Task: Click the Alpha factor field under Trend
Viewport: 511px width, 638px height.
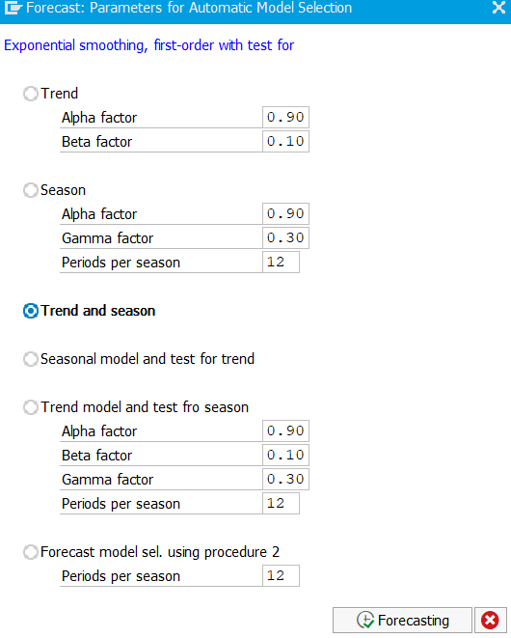Action: tap(285, 117)
